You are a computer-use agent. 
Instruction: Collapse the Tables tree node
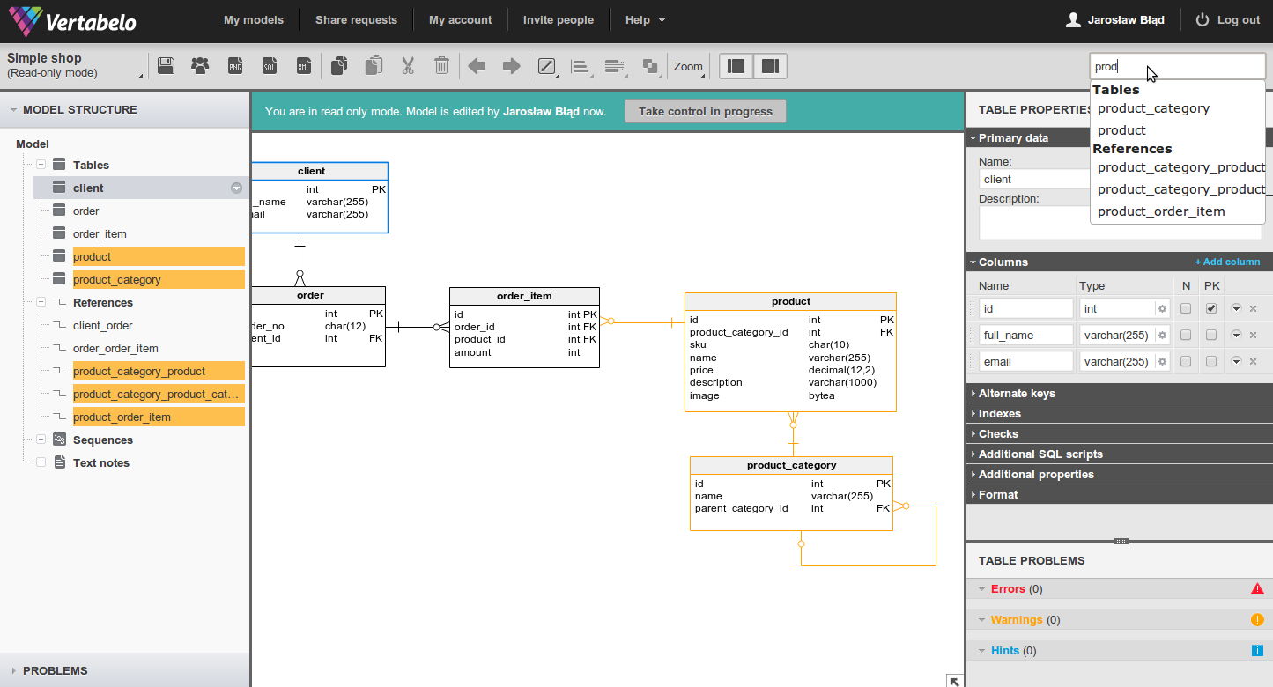(41, 165)
